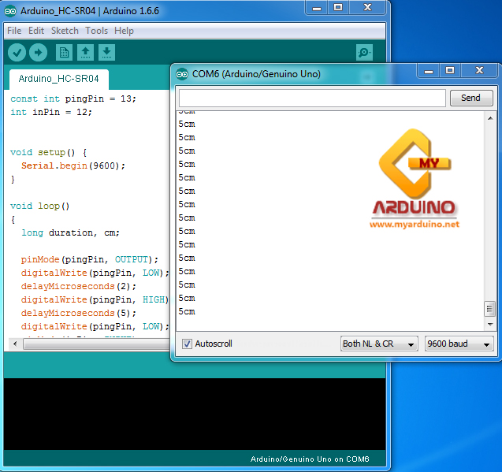
Task: Click the scroll down arrow in serial monitor
Action: [489, 324]
